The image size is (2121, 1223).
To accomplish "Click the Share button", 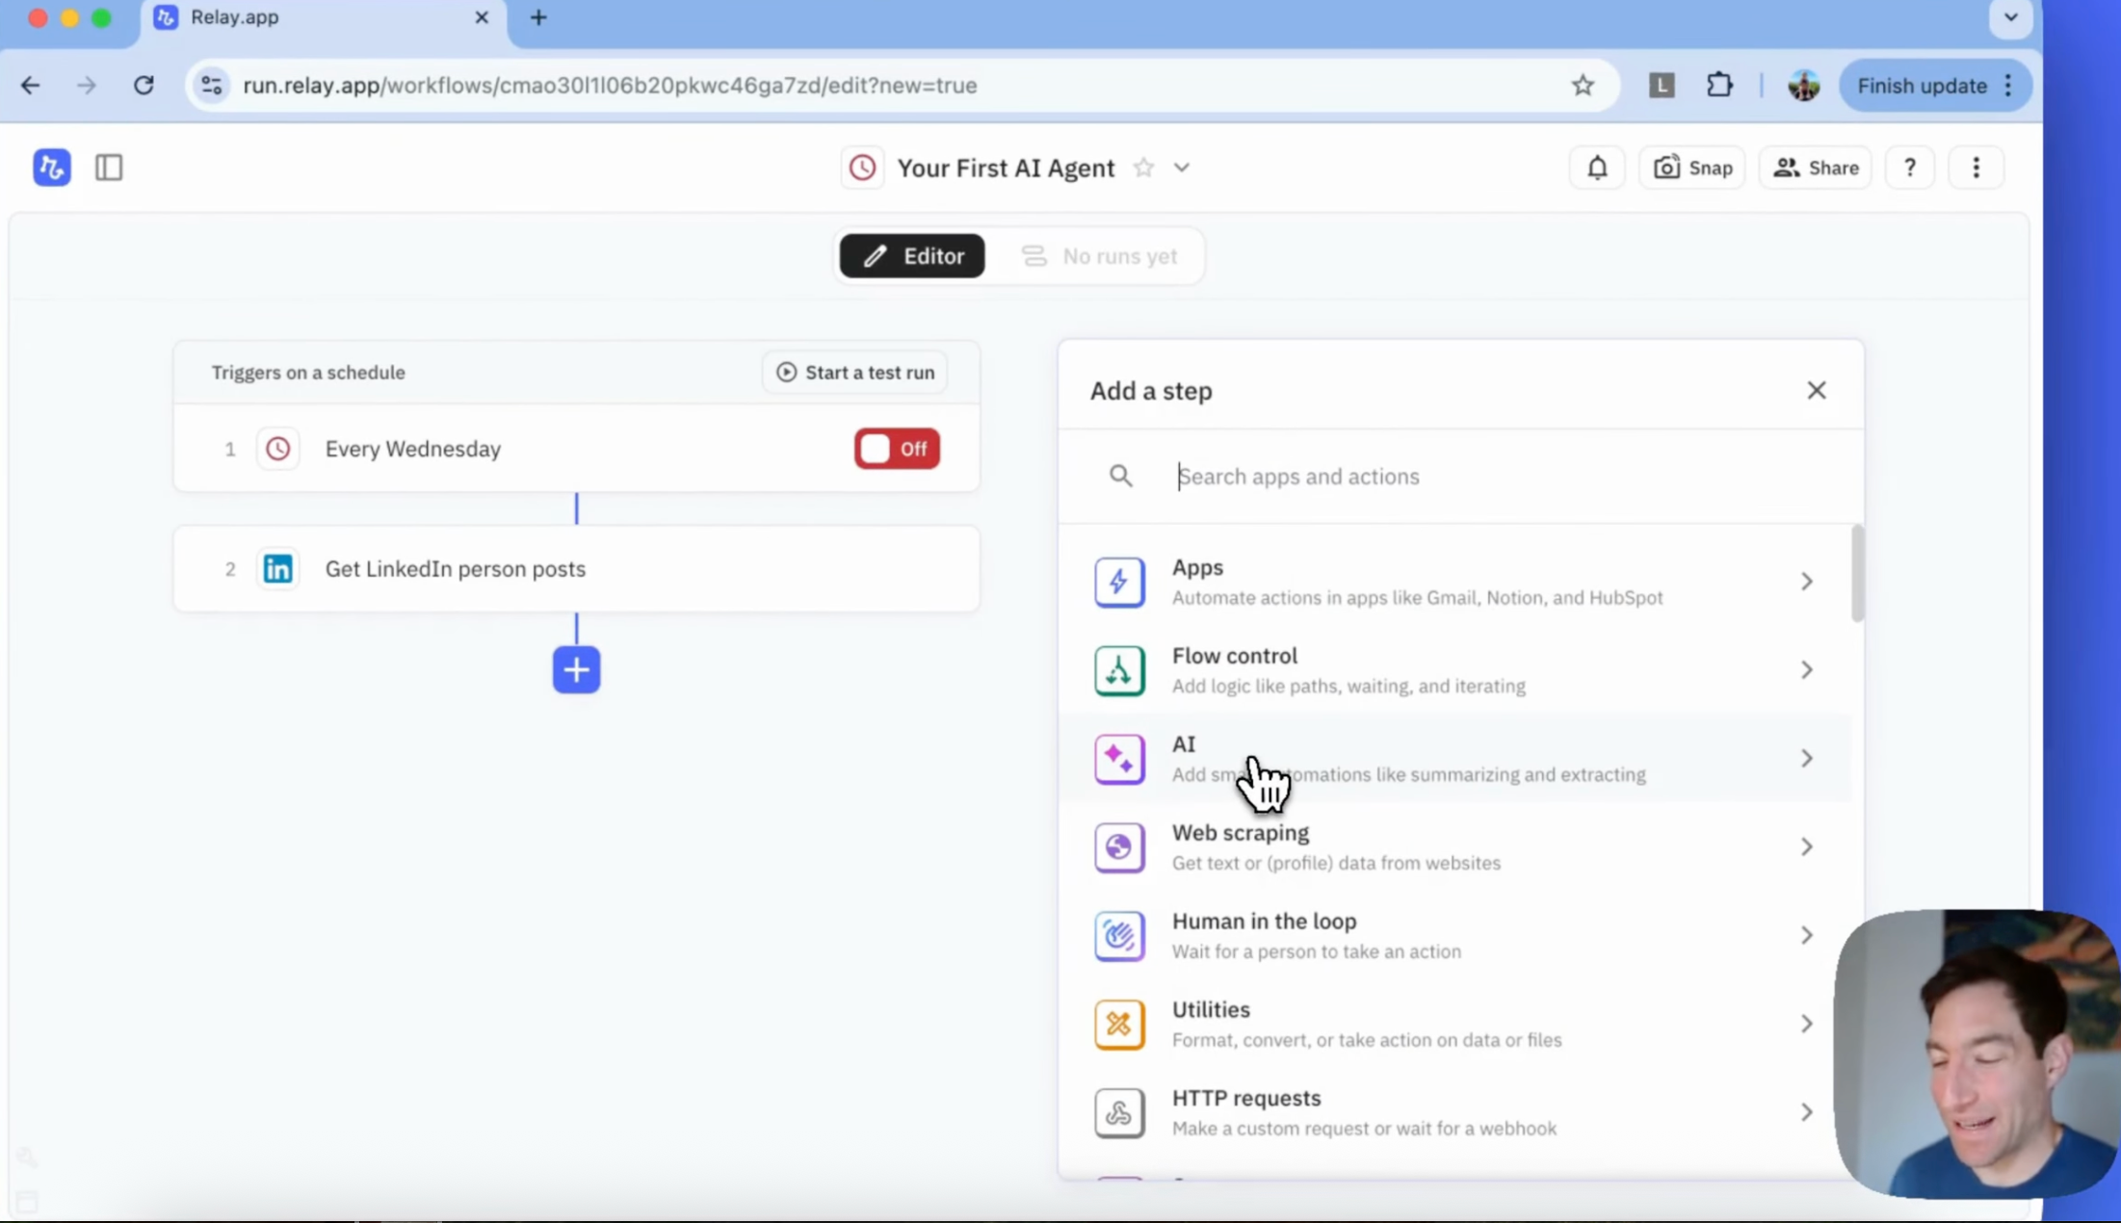I will pos(1816,168).
